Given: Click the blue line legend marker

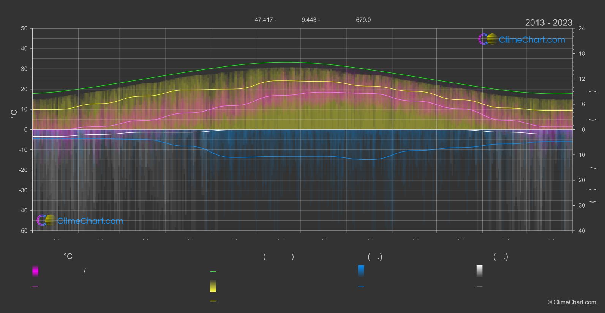Looking at the screenshot, I should pos(361,286).
